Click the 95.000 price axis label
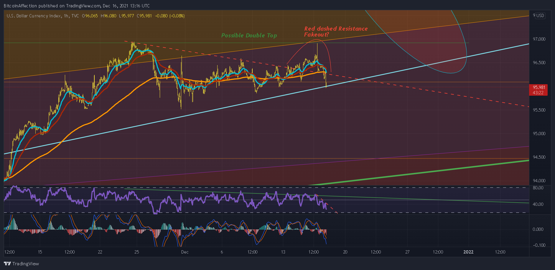The width and height of the screenshot is (555, 270). (x=539, y=133)
